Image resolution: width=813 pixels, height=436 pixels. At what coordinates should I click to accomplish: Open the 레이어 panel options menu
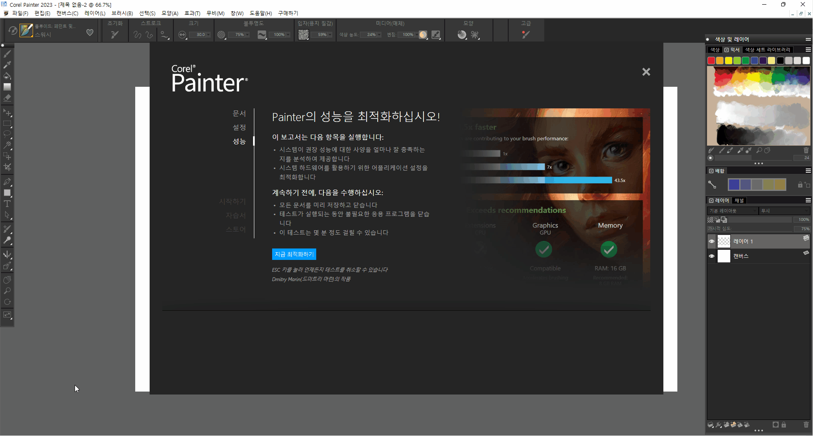[808, 201]
